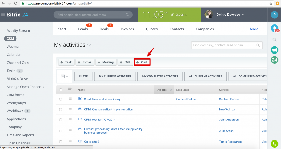Open notifications bell with 24 badge
Image resolution: width=281 pixels, height=149 pixels.
coord(274,28)
